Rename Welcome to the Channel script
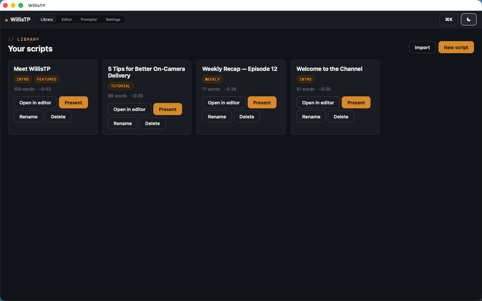The width and height of the screenshot is (482, 301). tap(311, 116)
